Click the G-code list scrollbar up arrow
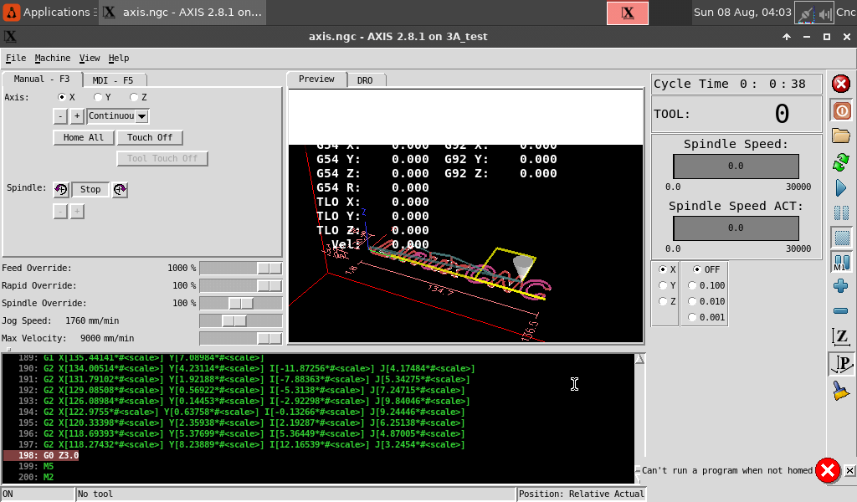The image size is (857, 502). pyautogui.click(x=639, y=359)
